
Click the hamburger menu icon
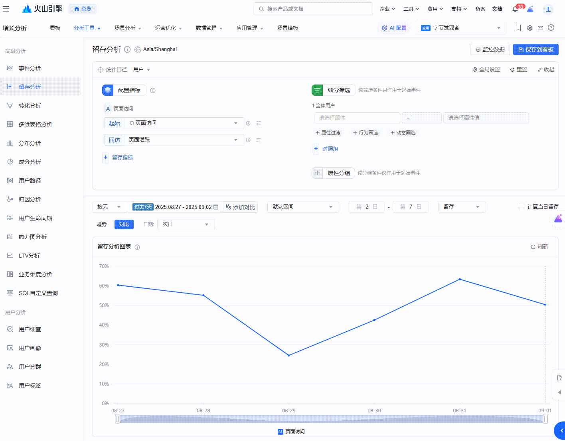point(6,9)
